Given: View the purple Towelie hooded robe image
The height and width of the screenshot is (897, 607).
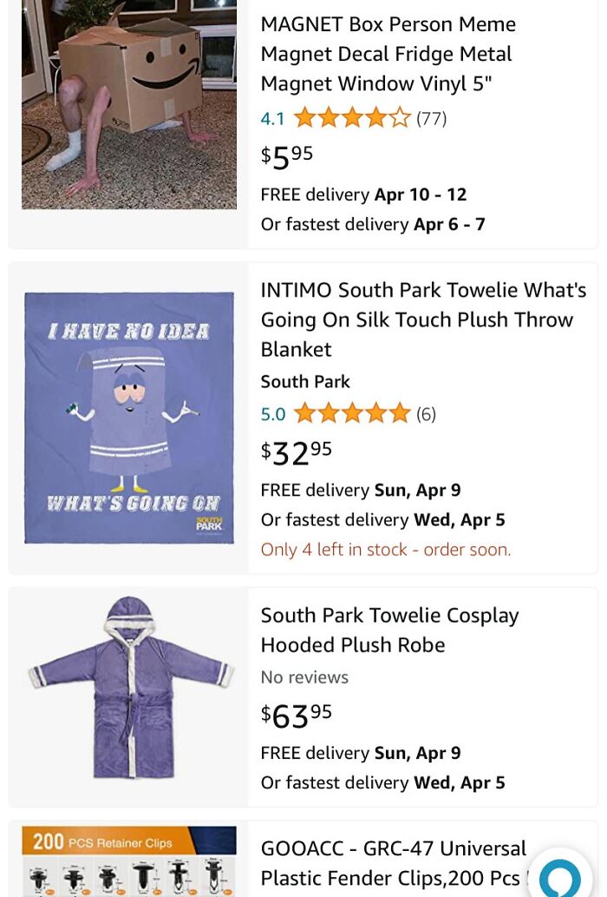Looking at the screenshot, I should point(129,687).
